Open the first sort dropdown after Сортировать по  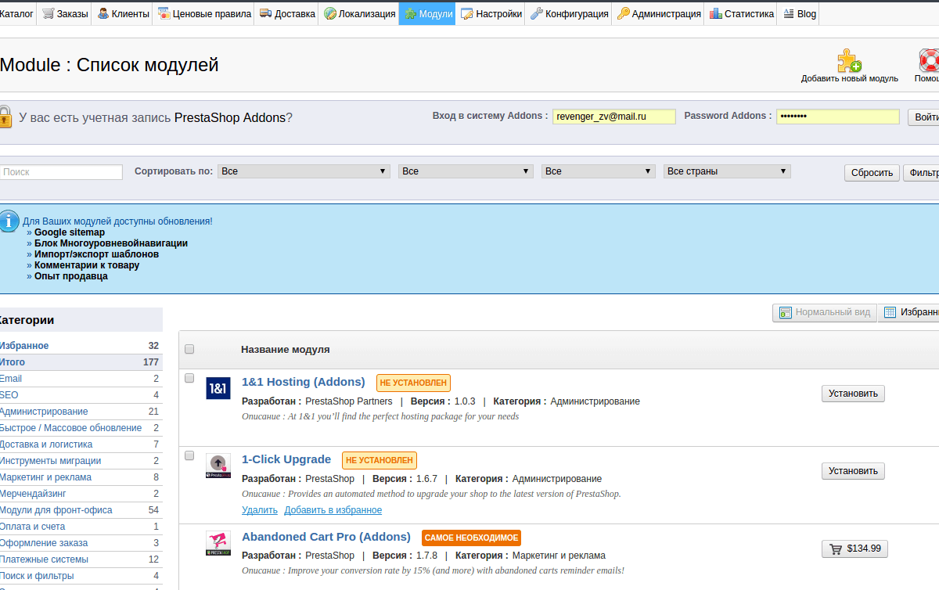pos(304,171)
